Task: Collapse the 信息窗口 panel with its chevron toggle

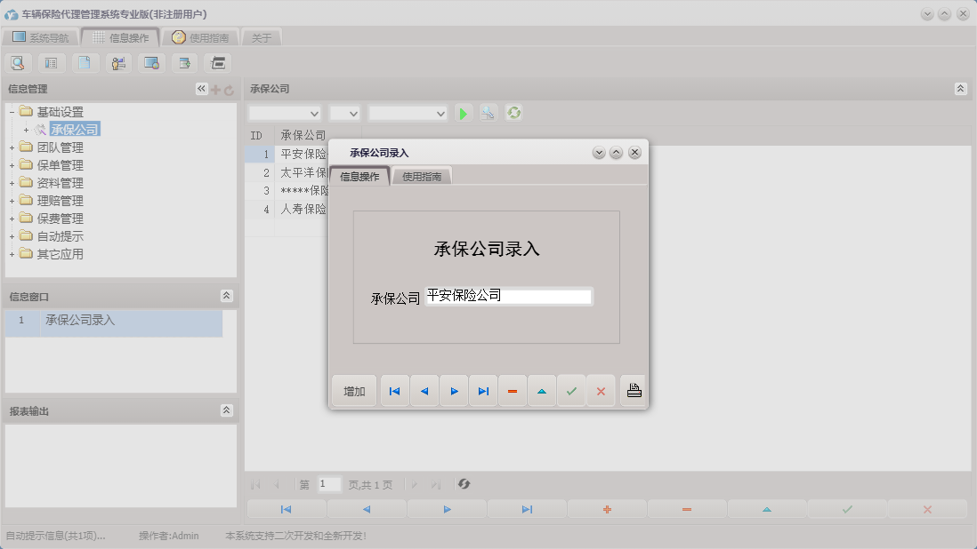Action: pyautogui.click(x=228, y=296)
